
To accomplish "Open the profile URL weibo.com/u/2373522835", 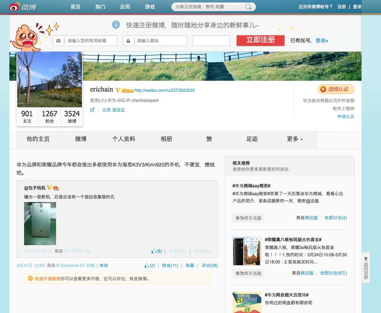I will pyautogui.click(x=165, y=90).
